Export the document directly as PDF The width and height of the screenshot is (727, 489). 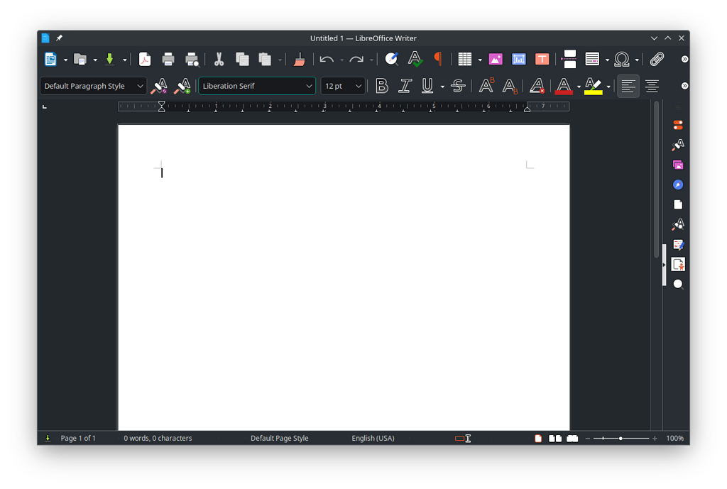click(145, 59)
